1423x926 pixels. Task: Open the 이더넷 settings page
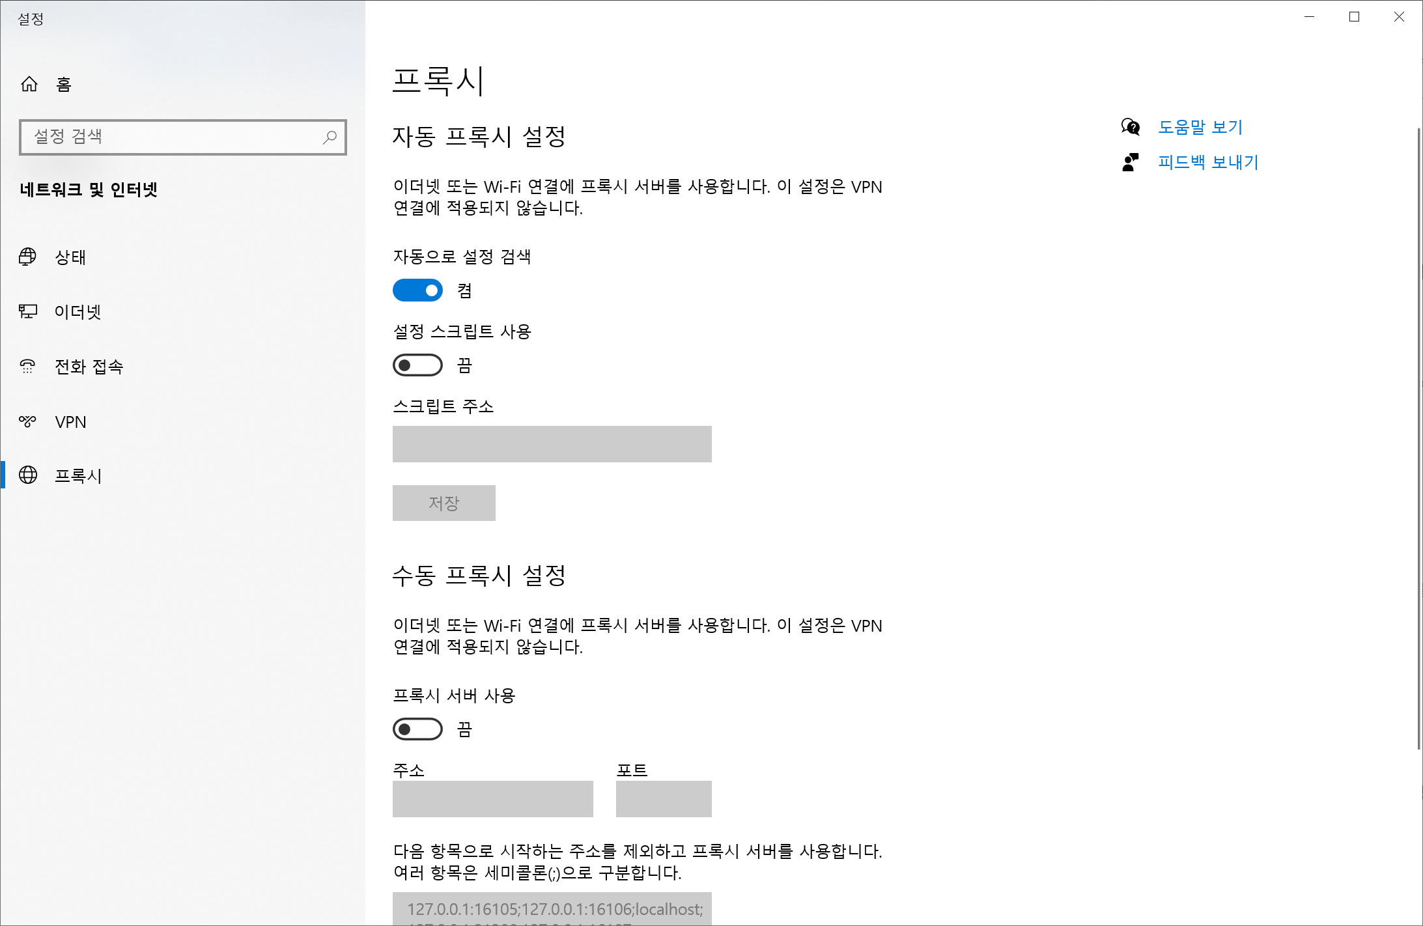pyautogui.click(x=78, y=312)
